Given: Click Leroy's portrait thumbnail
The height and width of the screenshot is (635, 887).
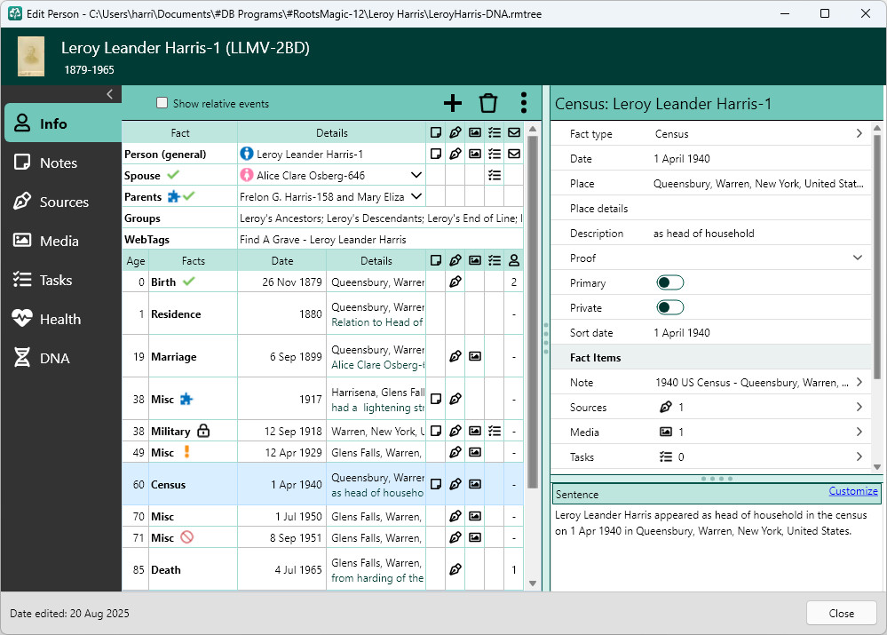Looking at the screenshot, I should 31,56.
